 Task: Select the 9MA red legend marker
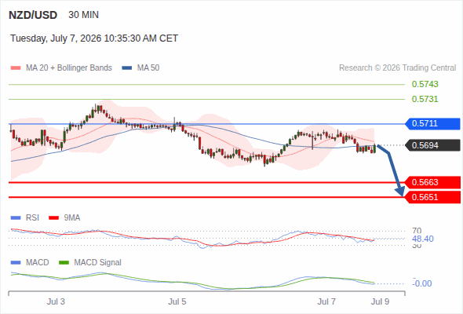pyautogui.click(x=53, y=218)
